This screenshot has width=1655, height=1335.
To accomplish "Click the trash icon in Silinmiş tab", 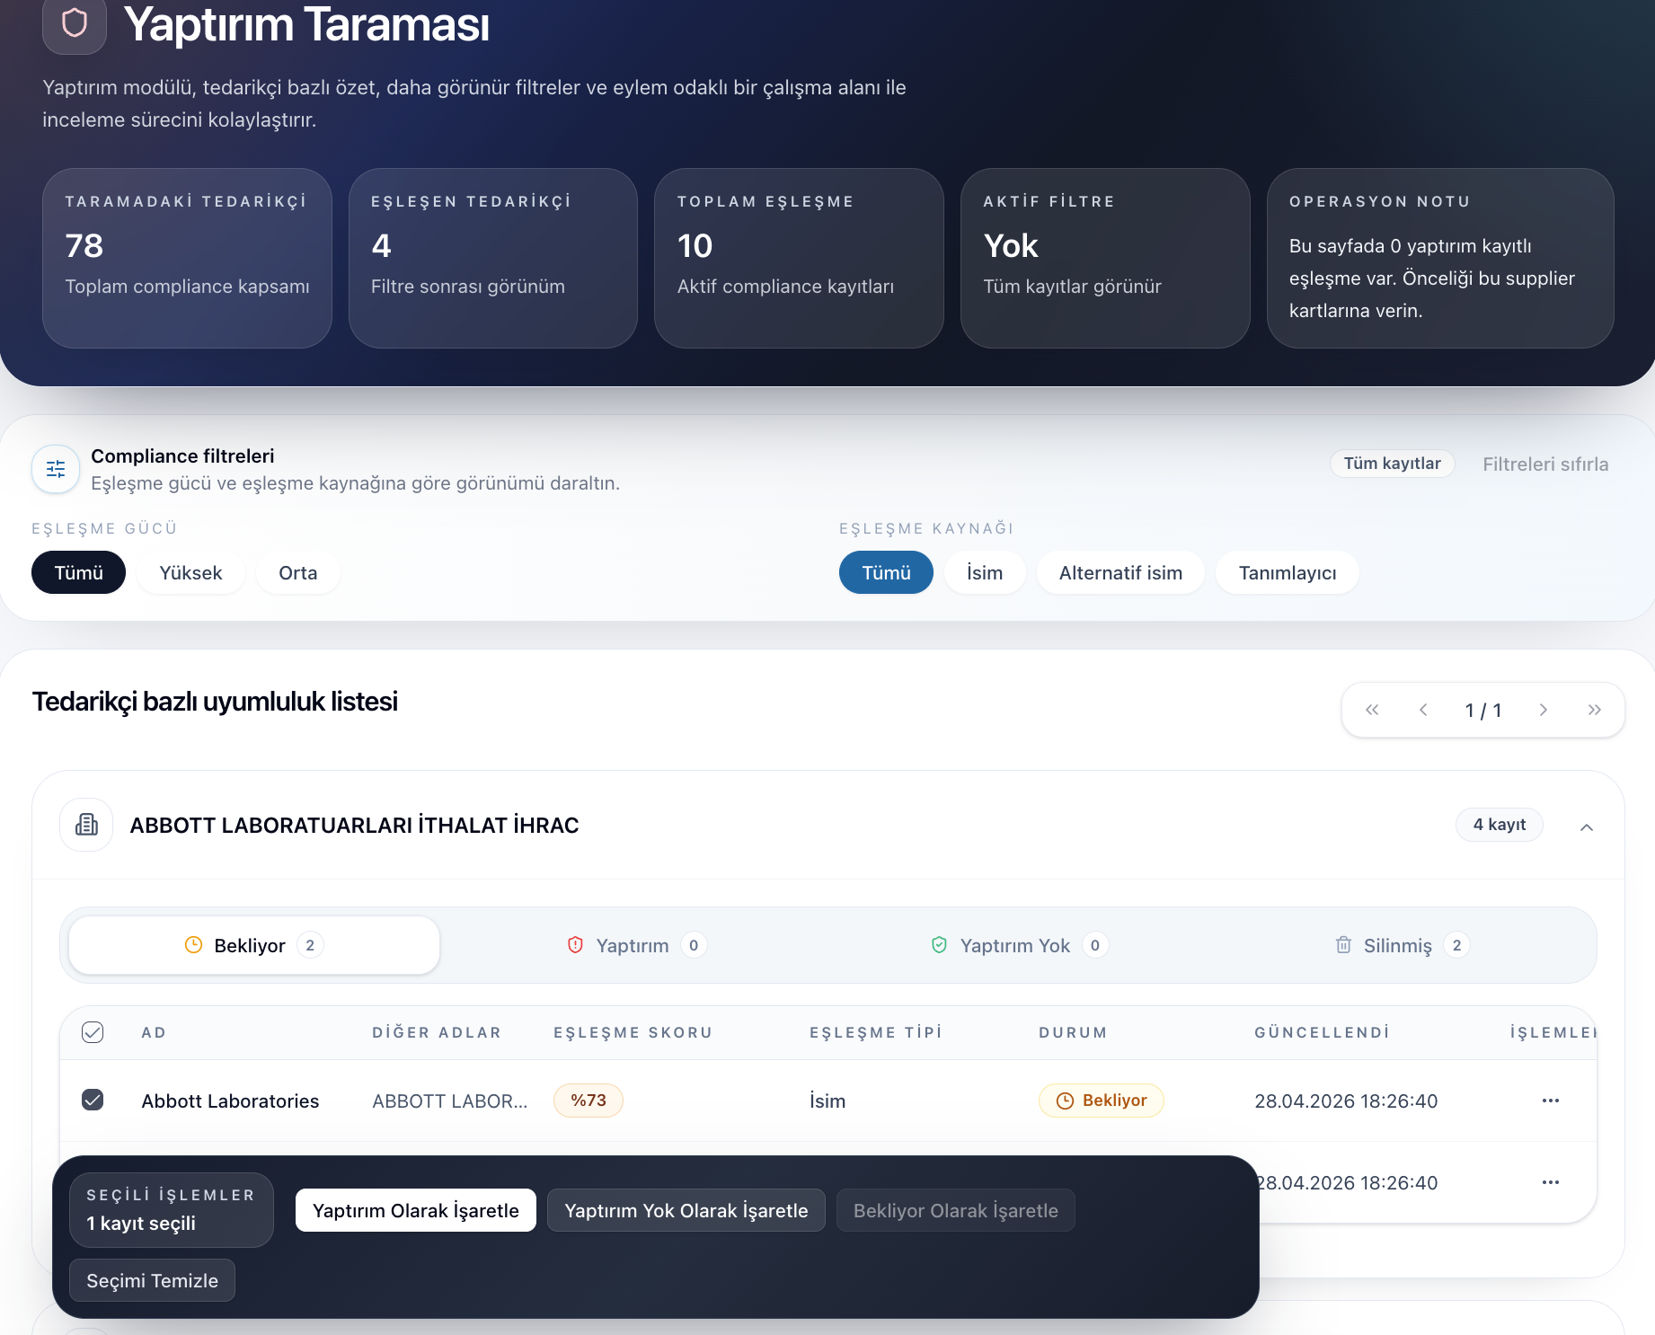I will click(x=1343, y=945).
